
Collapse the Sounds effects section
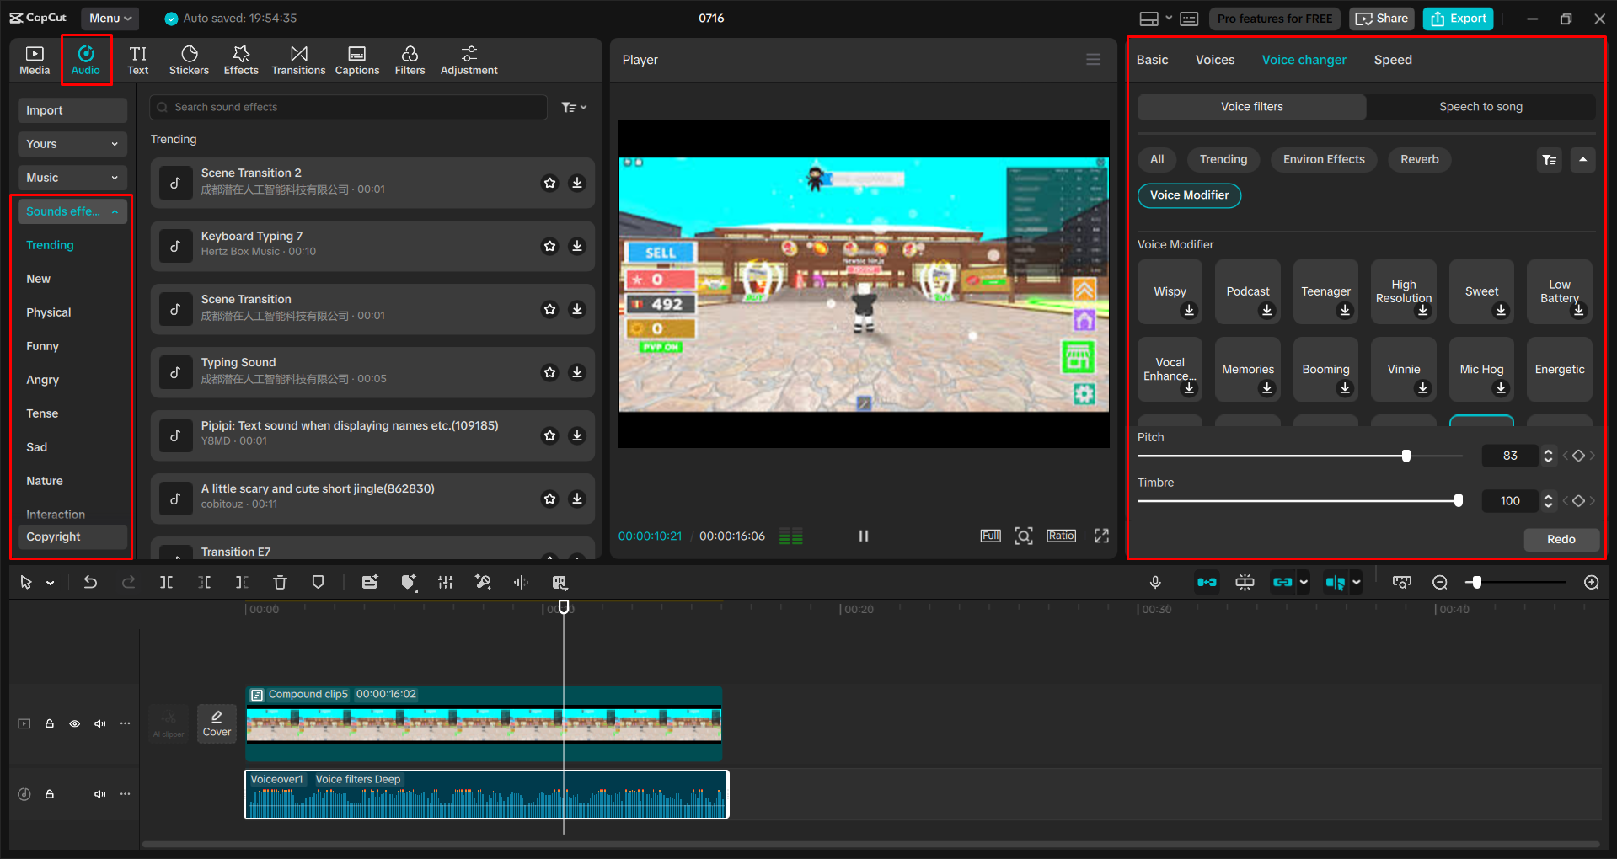click(x=72, y=211)
